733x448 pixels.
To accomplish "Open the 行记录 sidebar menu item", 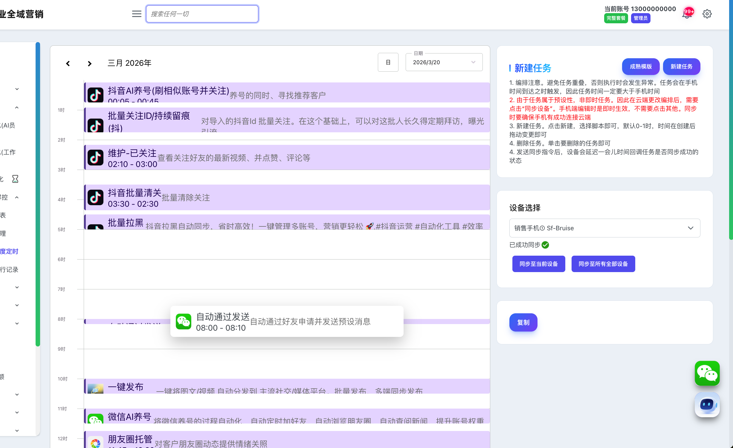I will (x=10, y=270).
